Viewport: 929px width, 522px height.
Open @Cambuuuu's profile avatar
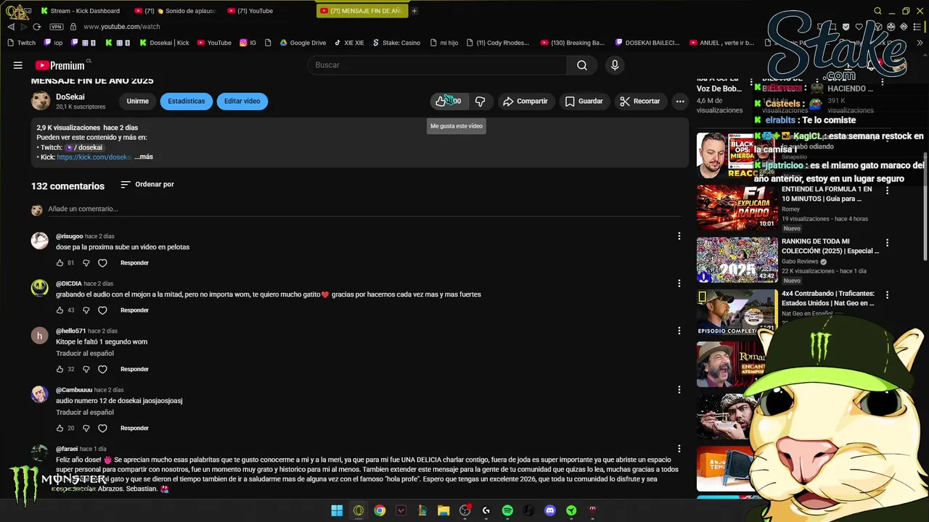pyautogui.click(x=40, y=394)
